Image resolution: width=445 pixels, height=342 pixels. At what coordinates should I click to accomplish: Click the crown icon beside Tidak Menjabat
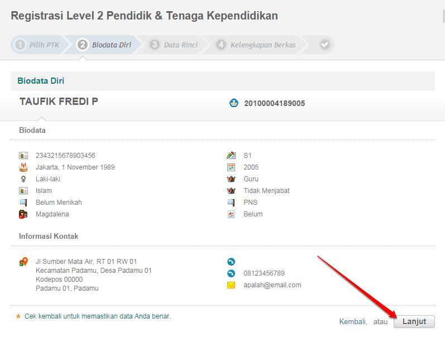[x=231, y=191]
